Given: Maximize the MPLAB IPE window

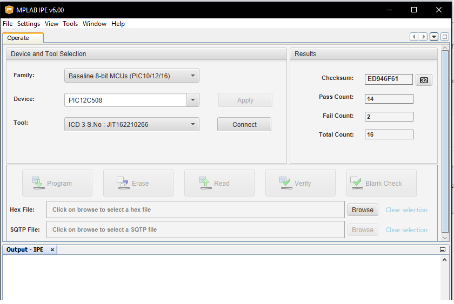Looking at the screenshot, I should click(414, 10).
